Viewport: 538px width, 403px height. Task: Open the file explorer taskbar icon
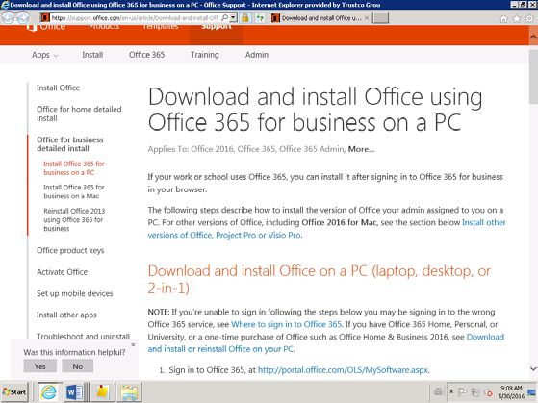coord(129,391)
